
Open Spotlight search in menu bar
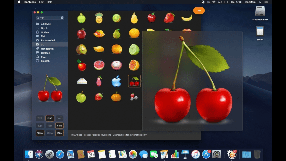pos(260,2)
